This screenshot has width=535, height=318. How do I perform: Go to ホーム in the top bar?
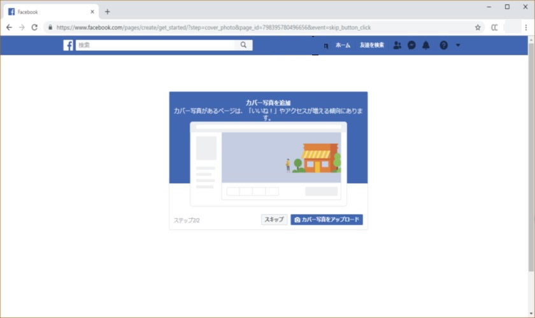coord(343,45)
